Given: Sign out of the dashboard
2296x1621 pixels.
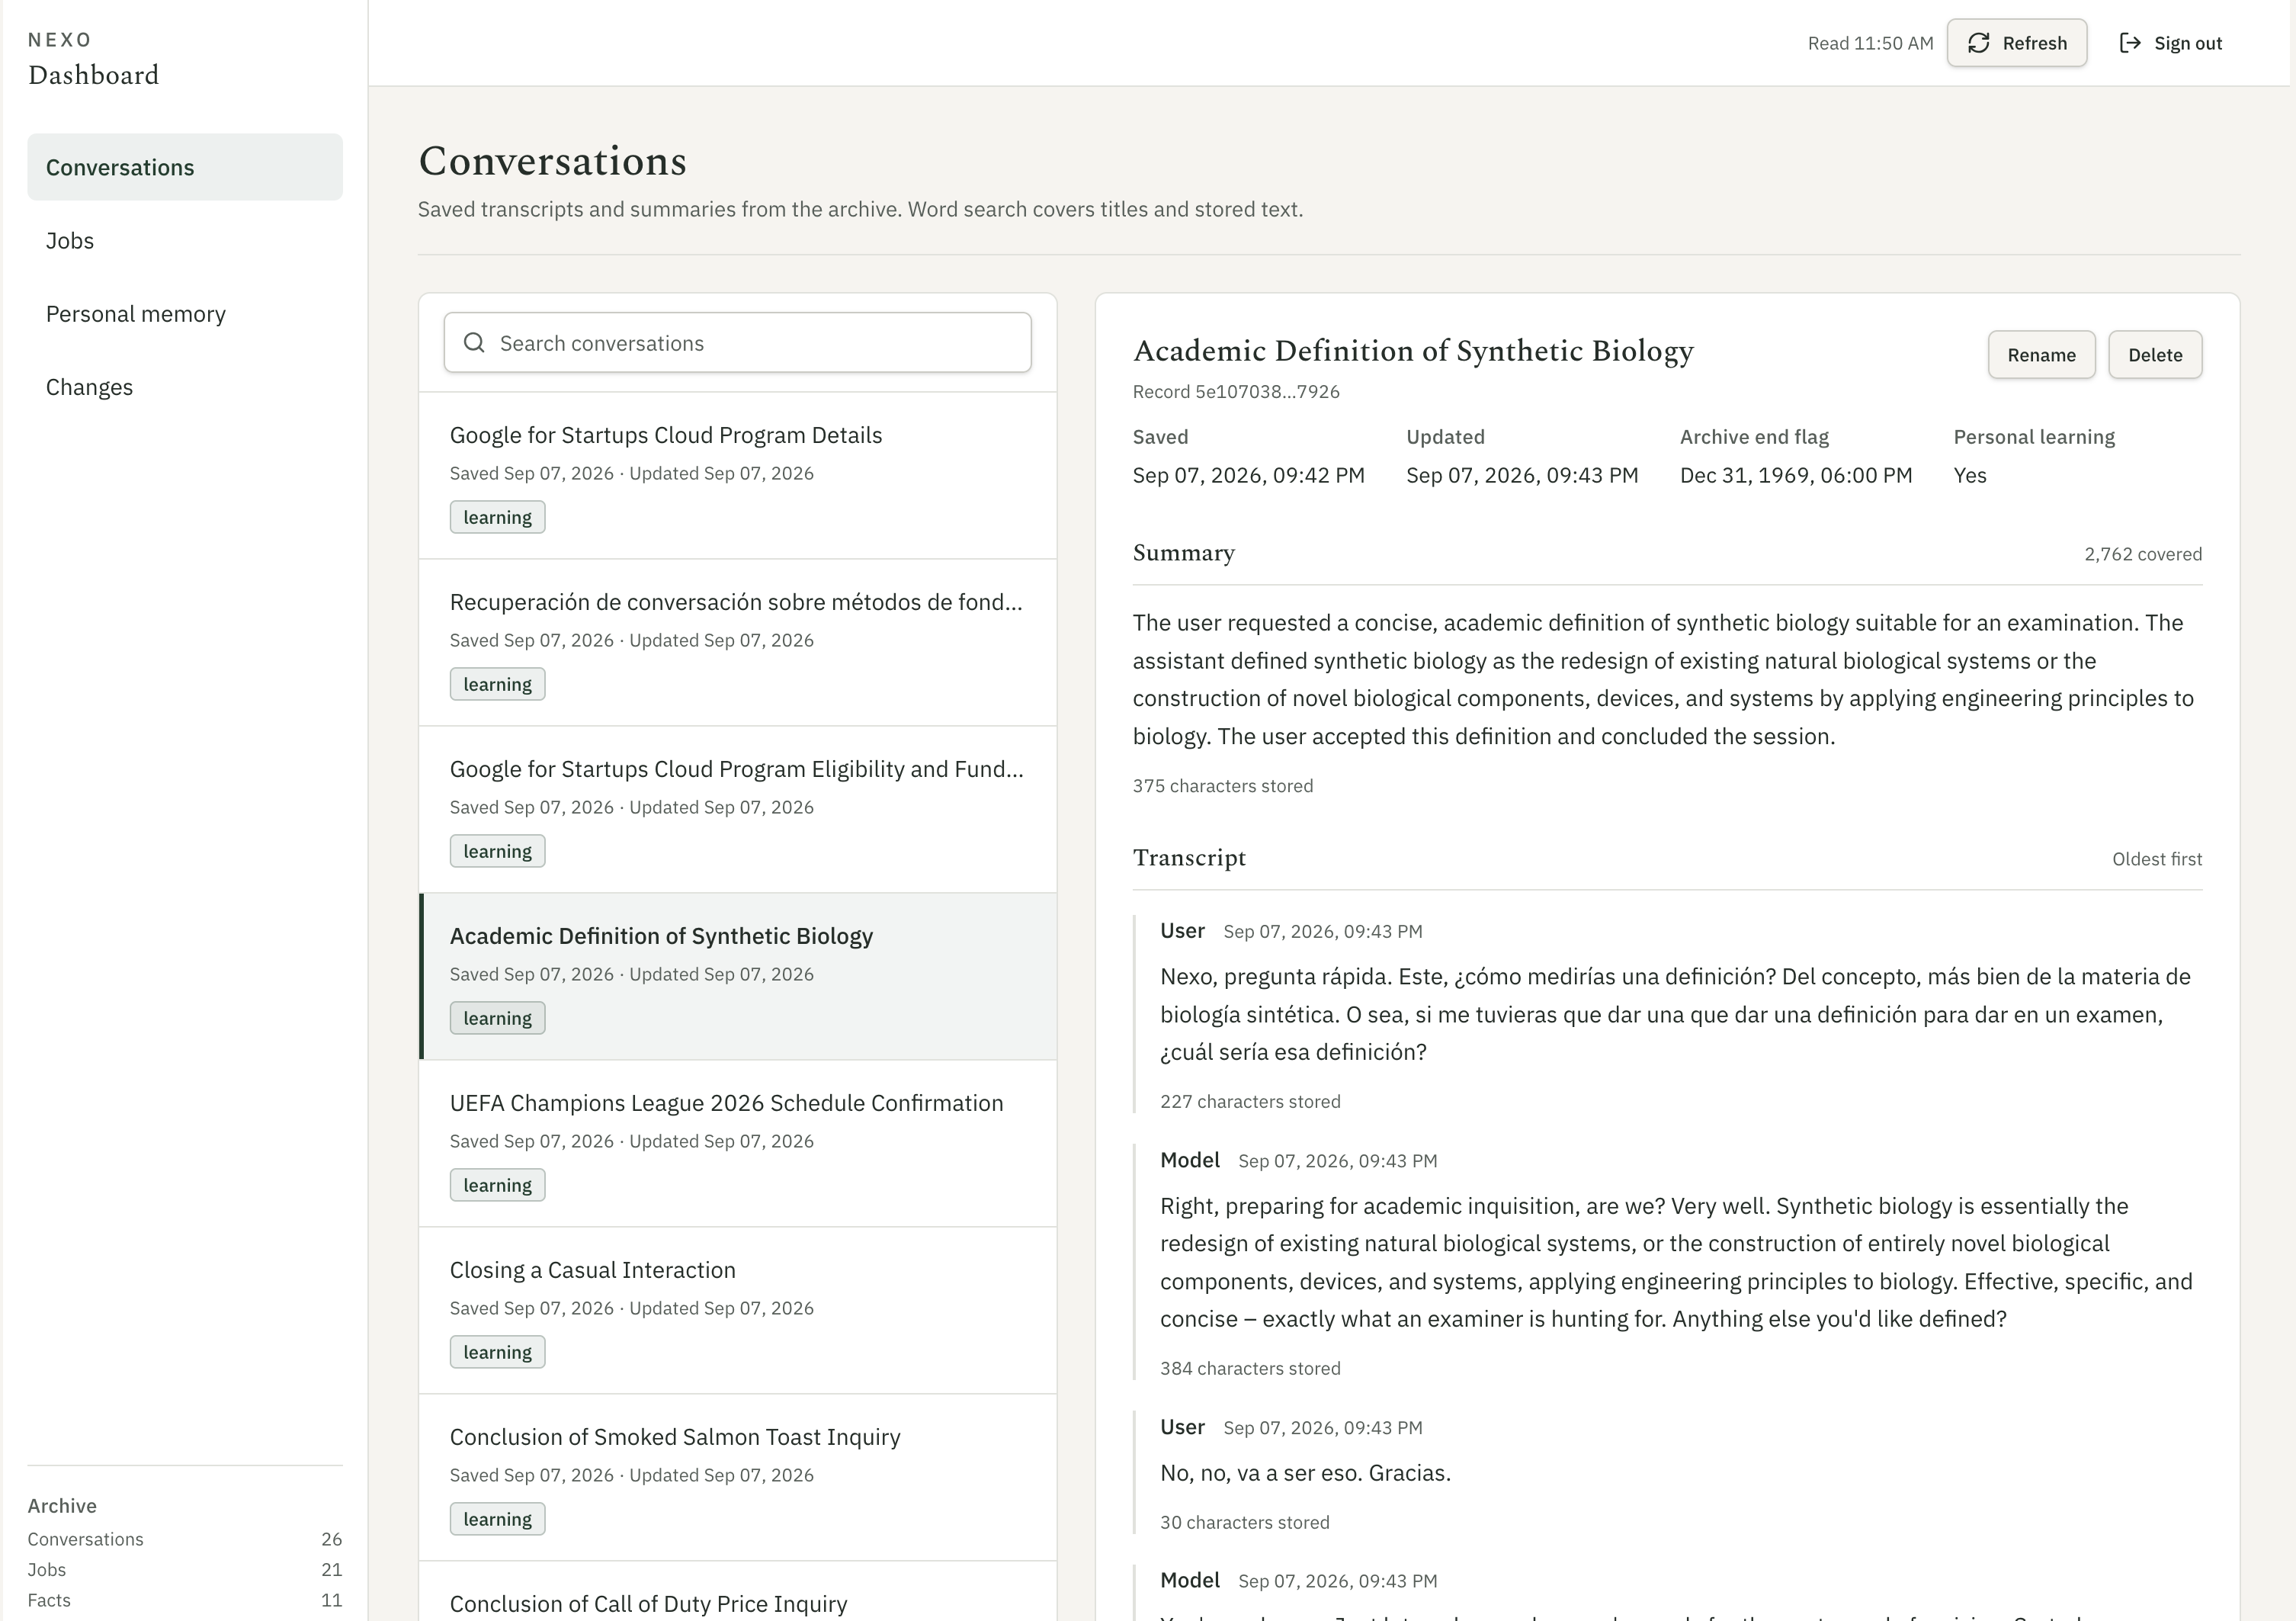Looking at the screenshot, I should [x=2170, y=43].
